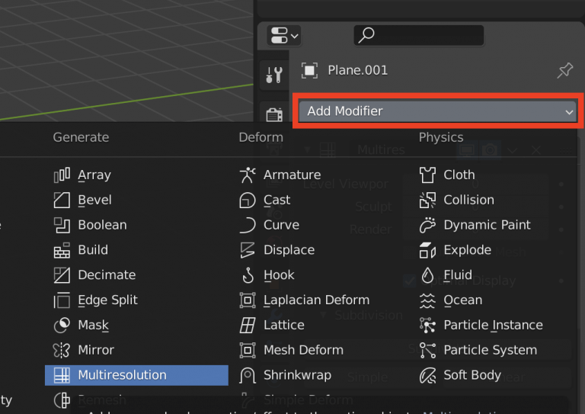
Task: Toggle the pin icon next to Plane.001
Action: pos(565,70)
